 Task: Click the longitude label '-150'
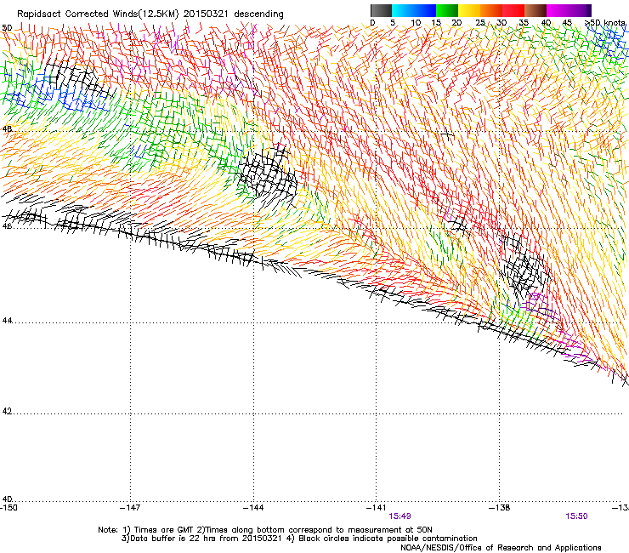8,508
